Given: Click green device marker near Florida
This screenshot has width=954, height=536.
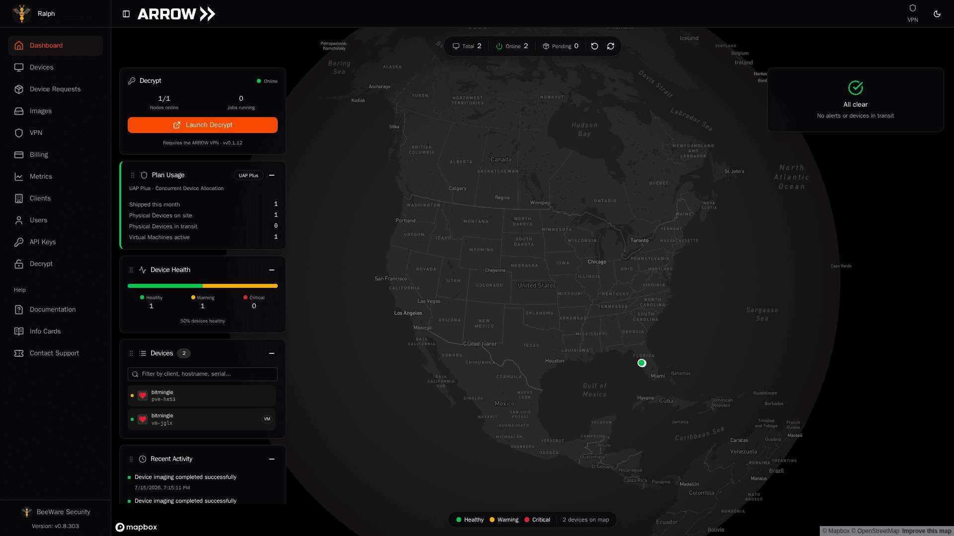Looking at the screenshot, I should point(642,363).
